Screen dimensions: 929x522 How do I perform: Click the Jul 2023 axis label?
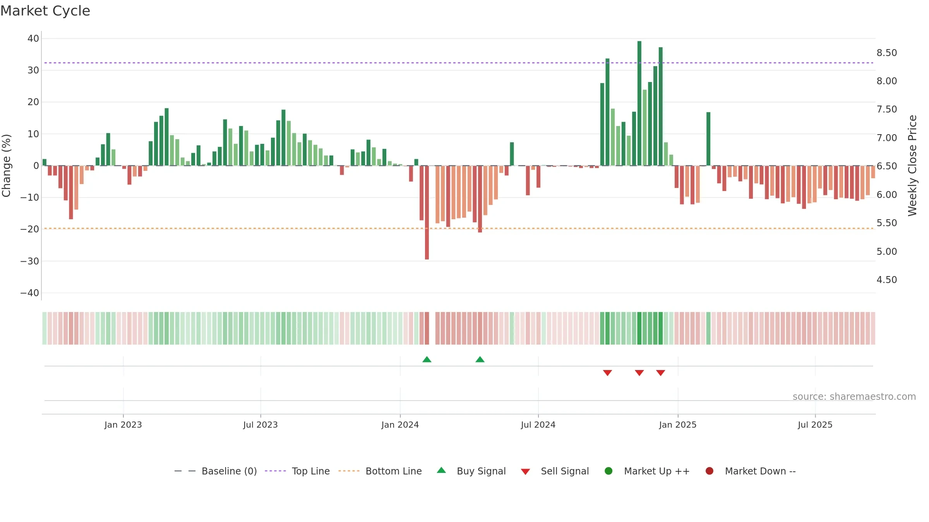tap(261, 425)
